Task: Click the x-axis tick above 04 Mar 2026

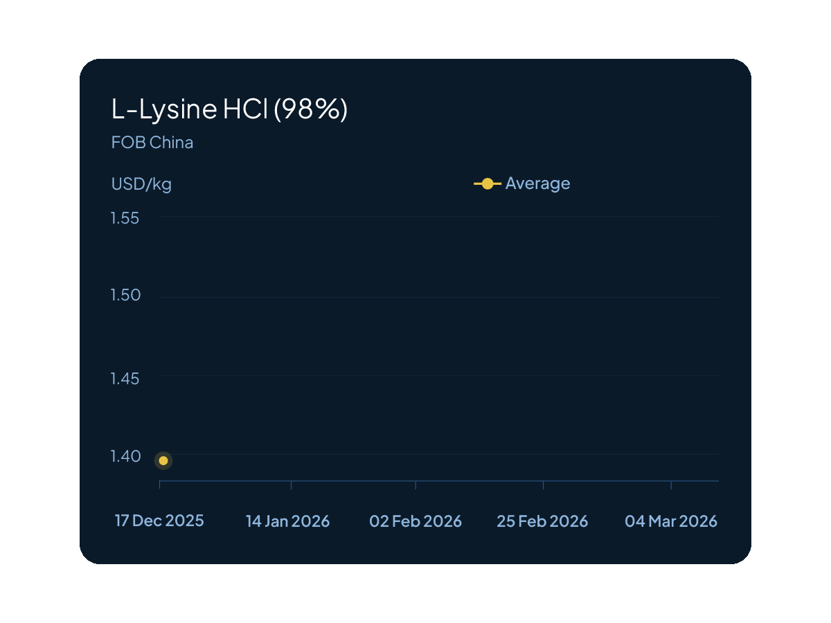Action: point(671,485)
